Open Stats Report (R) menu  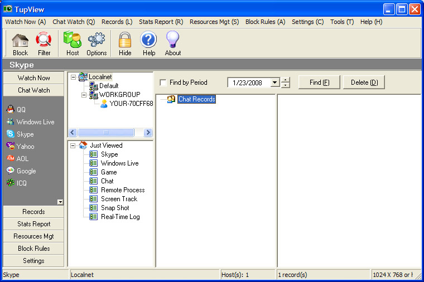pos(161,22)
